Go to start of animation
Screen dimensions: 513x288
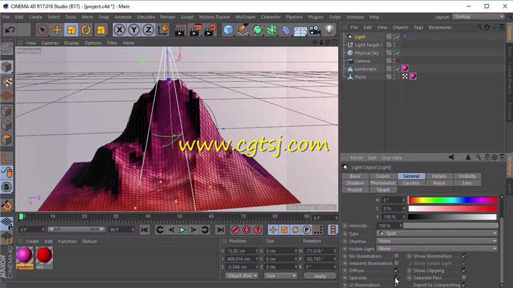[x=144, y=230]
